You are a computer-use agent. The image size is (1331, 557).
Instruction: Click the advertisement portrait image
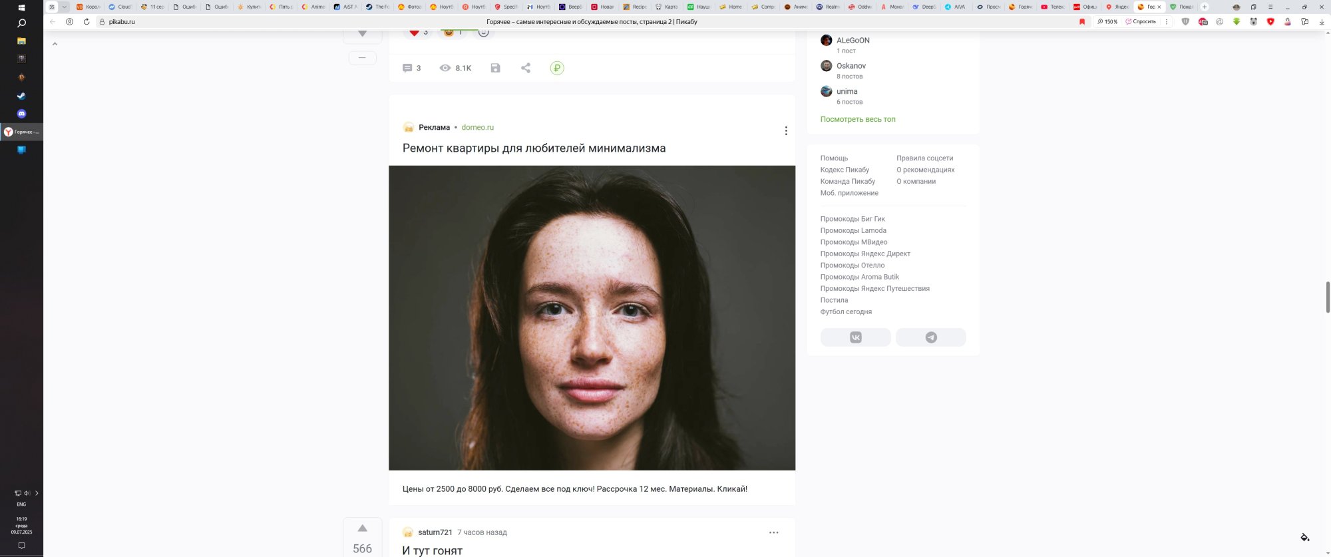(592, 317)
